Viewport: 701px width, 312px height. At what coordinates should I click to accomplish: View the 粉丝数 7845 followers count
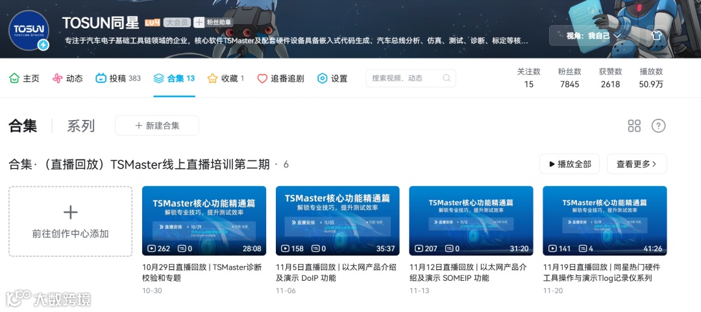click(570, 78)
